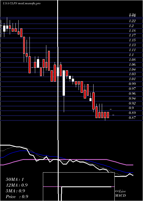Pick the 0.97 price axis value
Viewport: 143px width, 201px height.
[132, 88]
